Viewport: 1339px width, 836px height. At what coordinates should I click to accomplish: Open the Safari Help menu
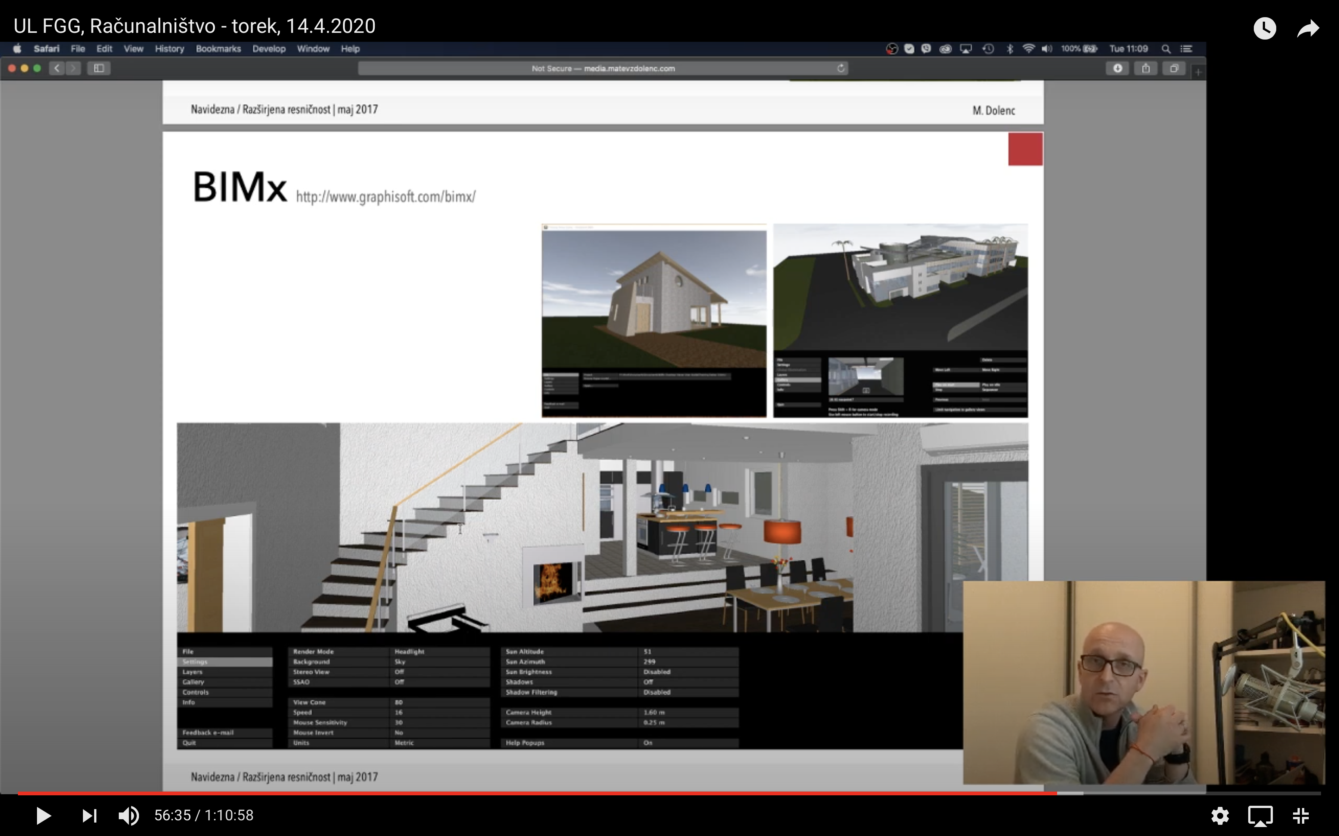pos(350,49)
